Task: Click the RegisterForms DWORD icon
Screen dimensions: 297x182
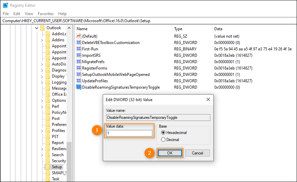Action: tap(79, 68)
